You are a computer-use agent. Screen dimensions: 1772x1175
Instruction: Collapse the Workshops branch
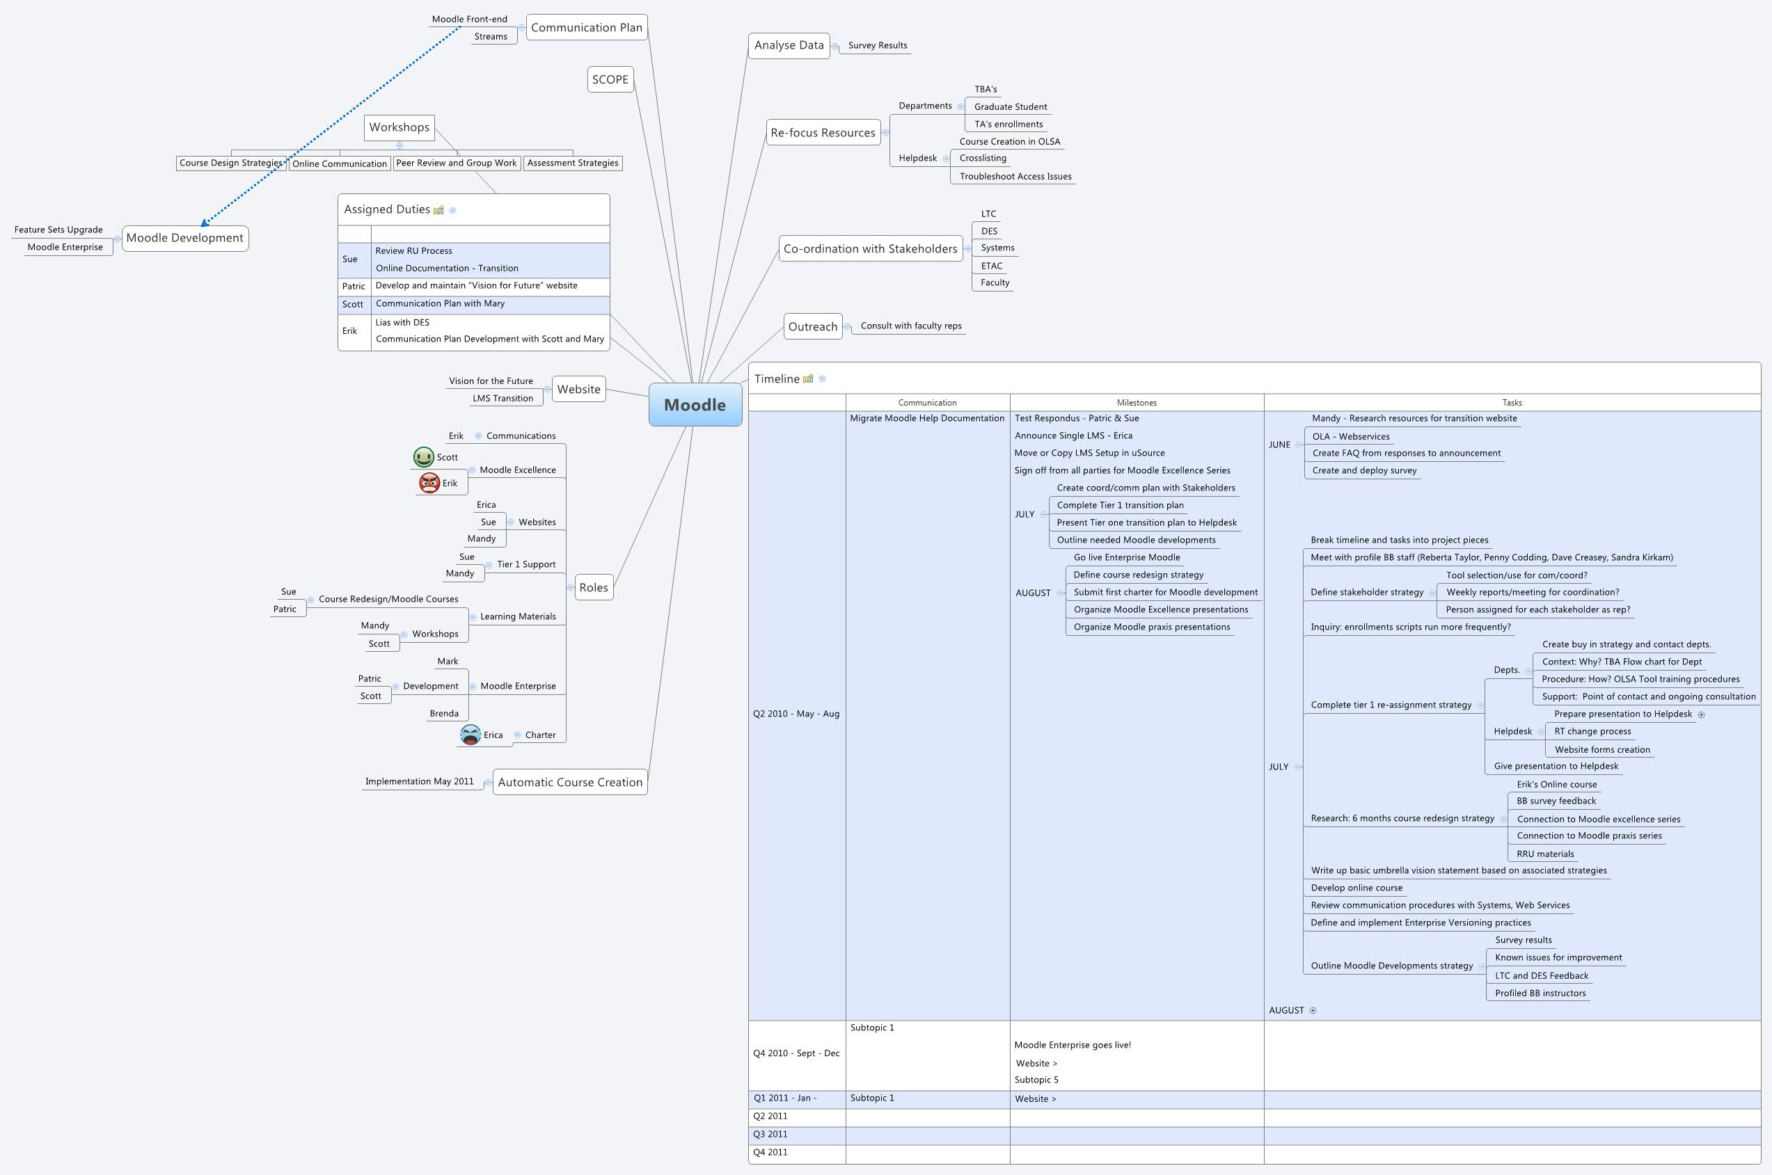click(400, 146)
